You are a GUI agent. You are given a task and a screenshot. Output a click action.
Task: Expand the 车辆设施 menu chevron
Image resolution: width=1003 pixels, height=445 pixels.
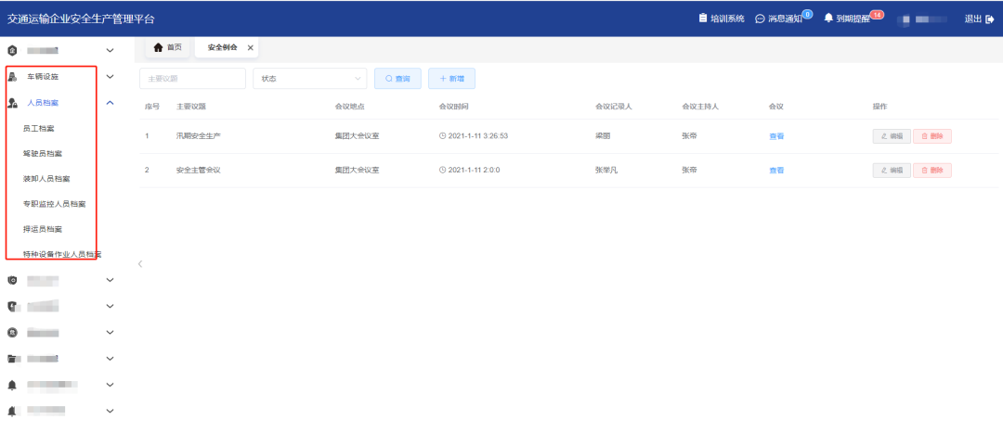pyautogui.click(x=111, y=77)
